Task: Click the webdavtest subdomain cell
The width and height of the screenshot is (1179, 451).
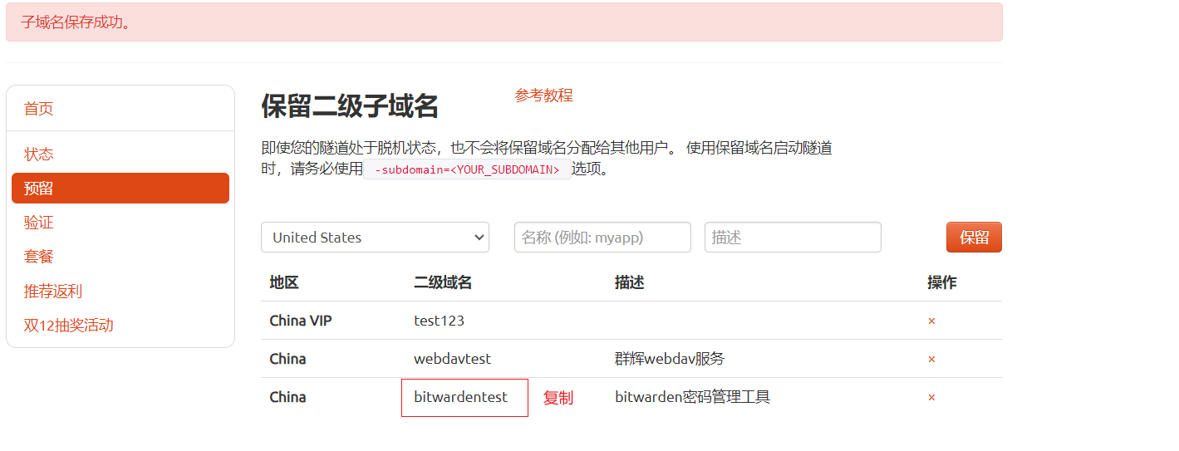Action: pos(453,359)
